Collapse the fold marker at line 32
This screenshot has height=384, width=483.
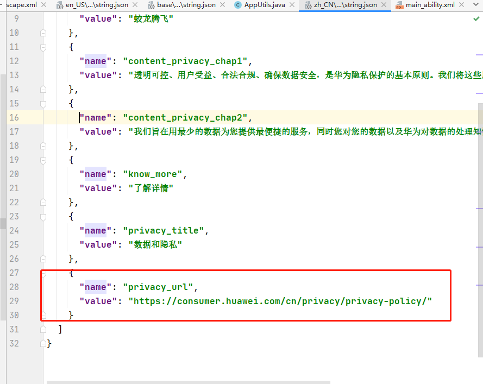click(43, 343)
